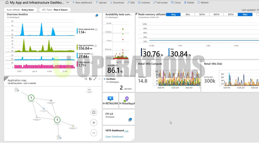This screenshot has width=259, height=143.
Task: Select the Max memory utilization toggle
Action: (245, 14)
